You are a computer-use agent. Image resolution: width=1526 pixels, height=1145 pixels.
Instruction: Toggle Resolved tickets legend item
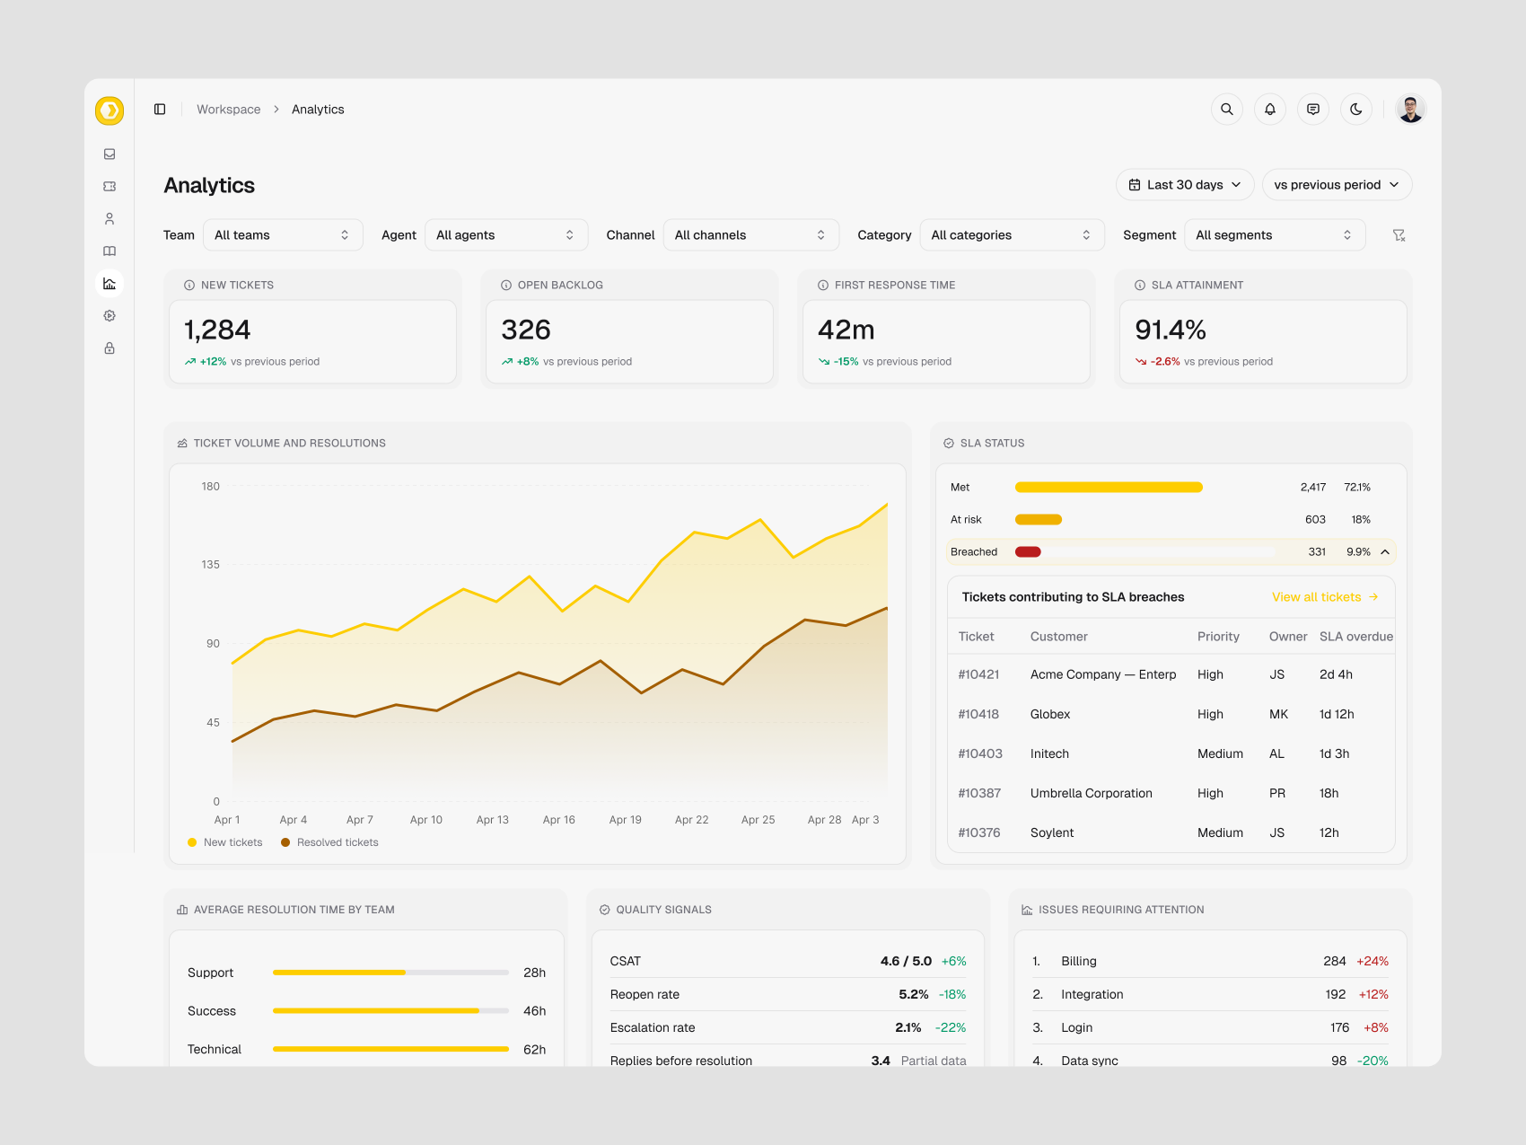pyautogui.click(x=329, y=842)
